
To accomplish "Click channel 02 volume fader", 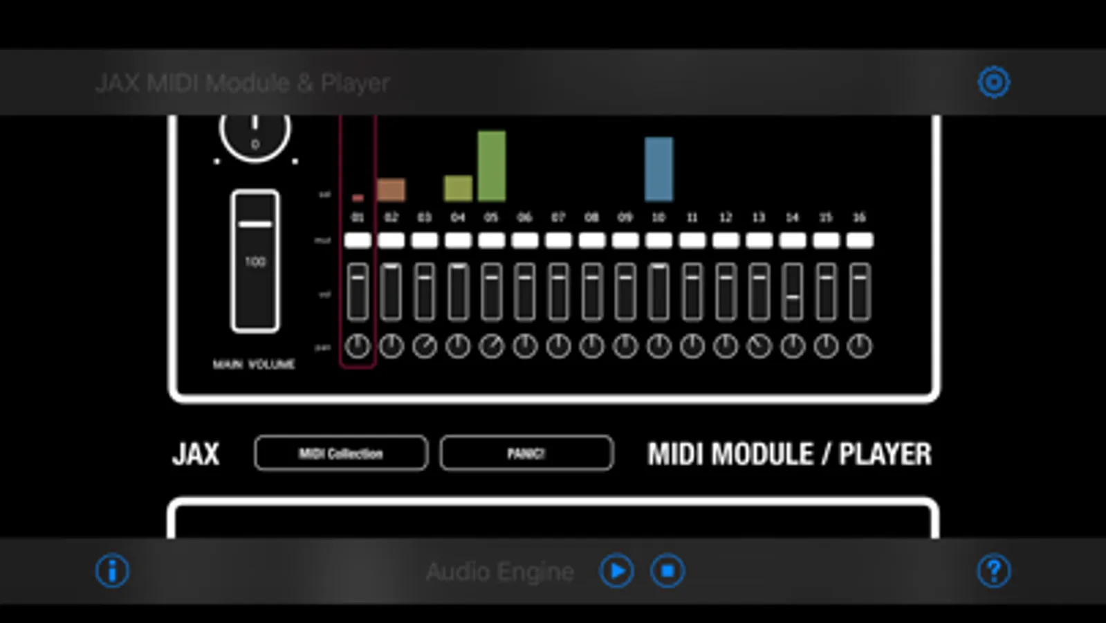I will click(x=391, y=292).
